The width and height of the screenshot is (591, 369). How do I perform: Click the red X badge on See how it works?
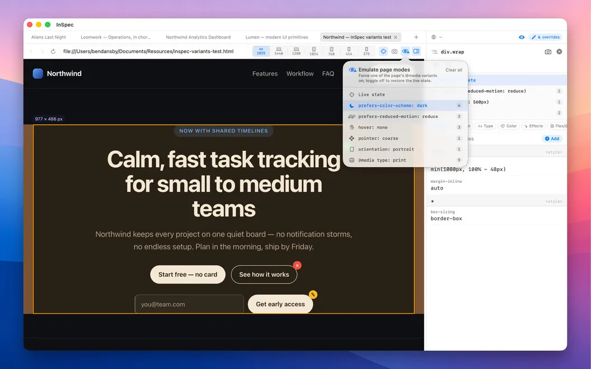pyautogui.click(x=297, y=266)
